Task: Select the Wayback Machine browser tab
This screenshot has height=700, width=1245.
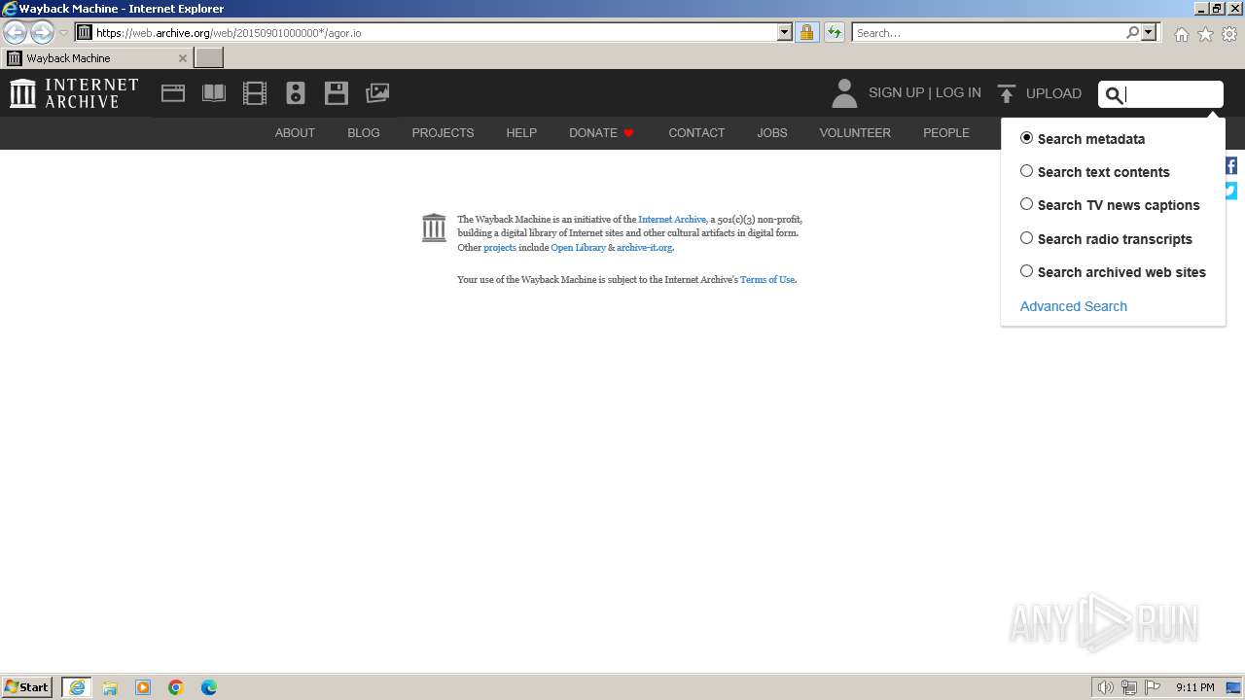Action: click(x=97, y=58)
